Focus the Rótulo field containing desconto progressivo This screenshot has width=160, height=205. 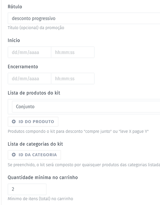pyautogui.click(x=84, y=18)
